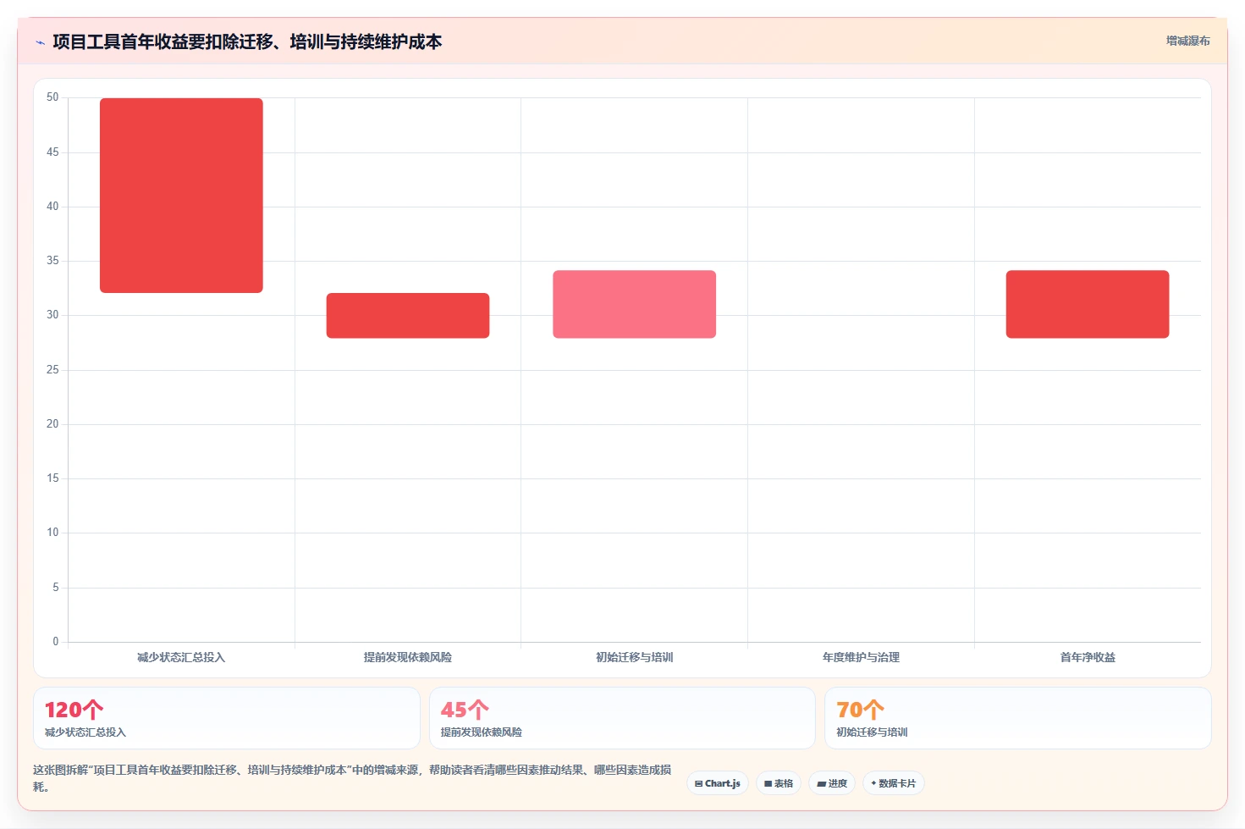Click the 初始迁移与培训 axis label
Image resolution: width=1245 pixels, height=829 pixels.
[635, 657]
